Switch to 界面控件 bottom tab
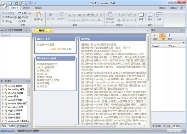This screenshot has width=187, height=134. pyautogui.click(x=23, y=126)
